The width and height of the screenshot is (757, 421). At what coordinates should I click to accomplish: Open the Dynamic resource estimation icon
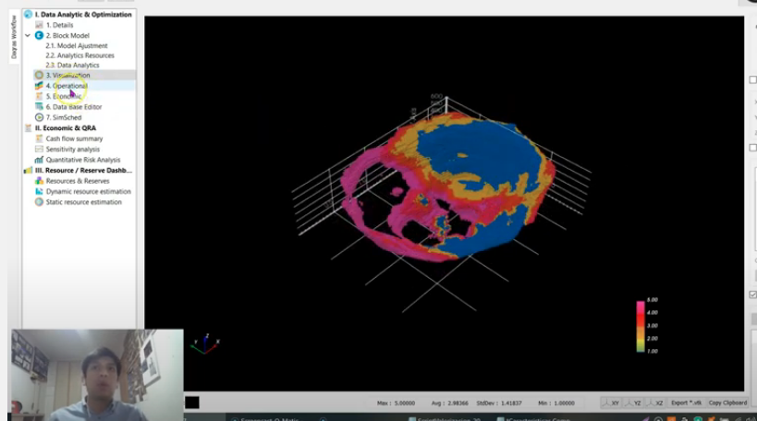coord(39,191)
